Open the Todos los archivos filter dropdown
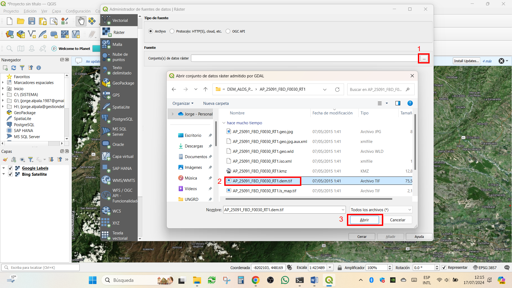The width and height of the screenshot is (512, 288). tap(381, 210)
